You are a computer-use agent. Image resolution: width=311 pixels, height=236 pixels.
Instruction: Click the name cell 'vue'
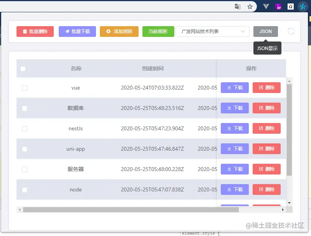click(76, 88)
